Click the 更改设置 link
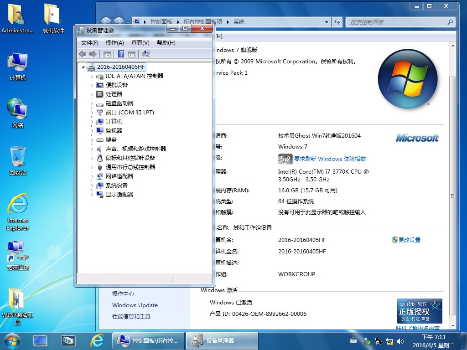Screen dimensions: 467x350 click(x=410, y=240)
